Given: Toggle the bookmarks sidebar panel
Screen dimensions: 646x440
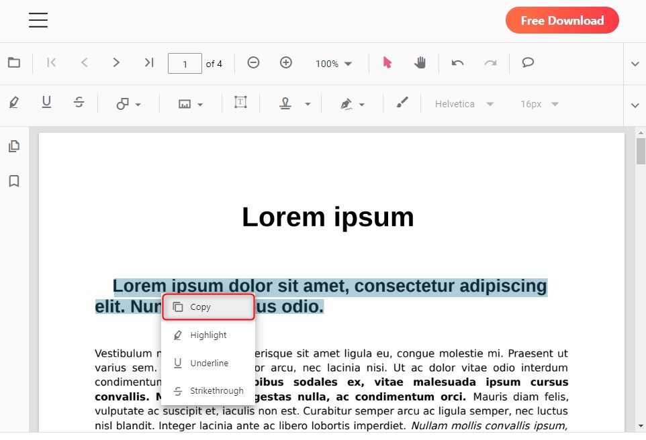Looking at the screenshot, I should point(13,181).
